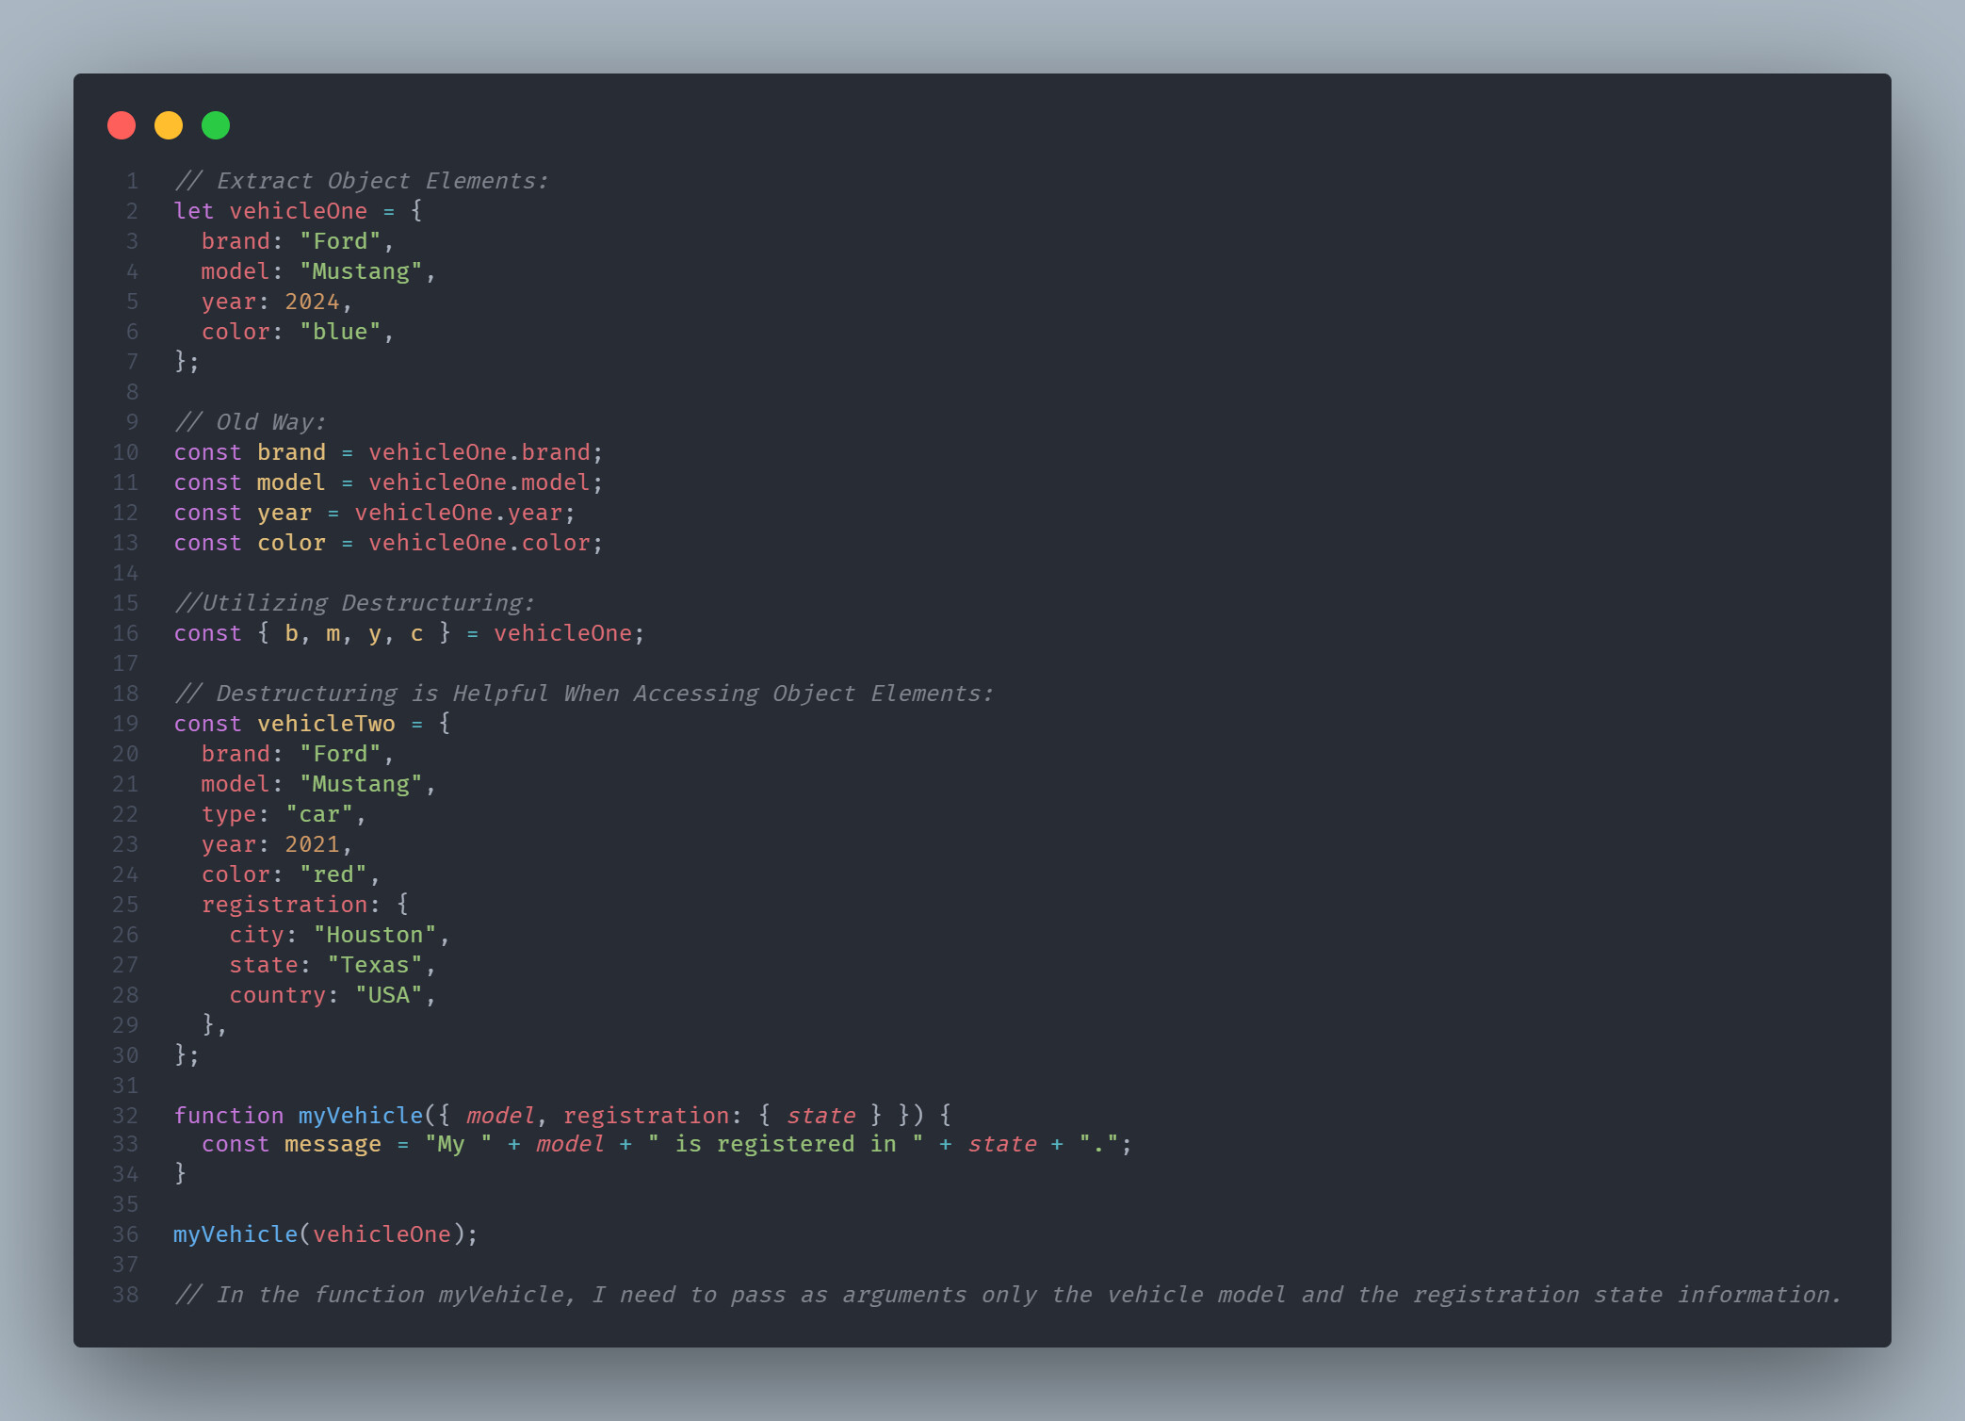
Task: Click line number 16 in gutter
Action: click(x=125, y=633)
